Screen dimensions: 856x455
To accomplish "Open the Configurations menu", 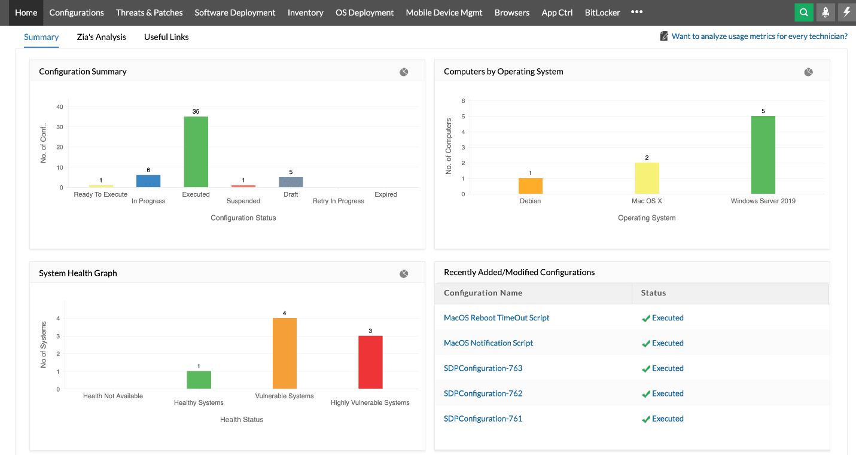I will [x=77, y=12].
